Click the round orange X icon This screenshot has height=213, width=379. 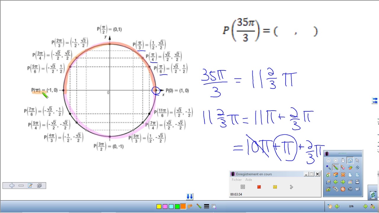(x=343, y=189)
